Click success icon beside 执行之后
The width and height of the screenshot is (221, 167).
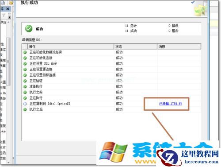(x=25, y=109)
